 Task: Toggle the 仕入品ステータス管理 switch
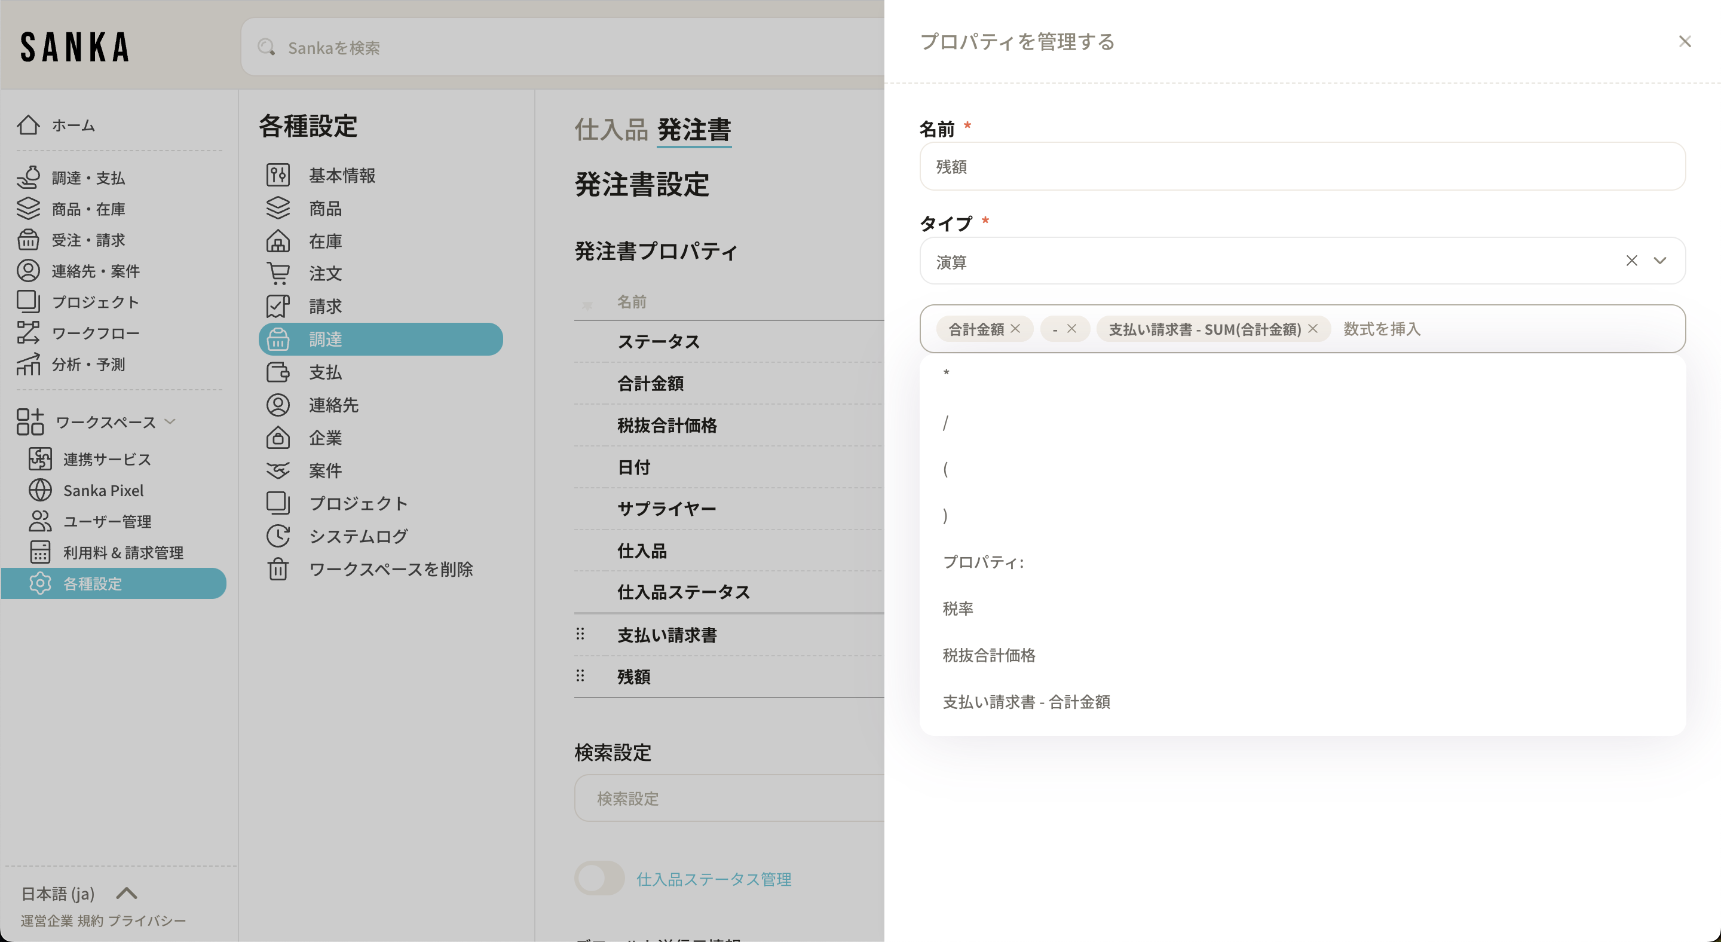[x=599, y=879]
